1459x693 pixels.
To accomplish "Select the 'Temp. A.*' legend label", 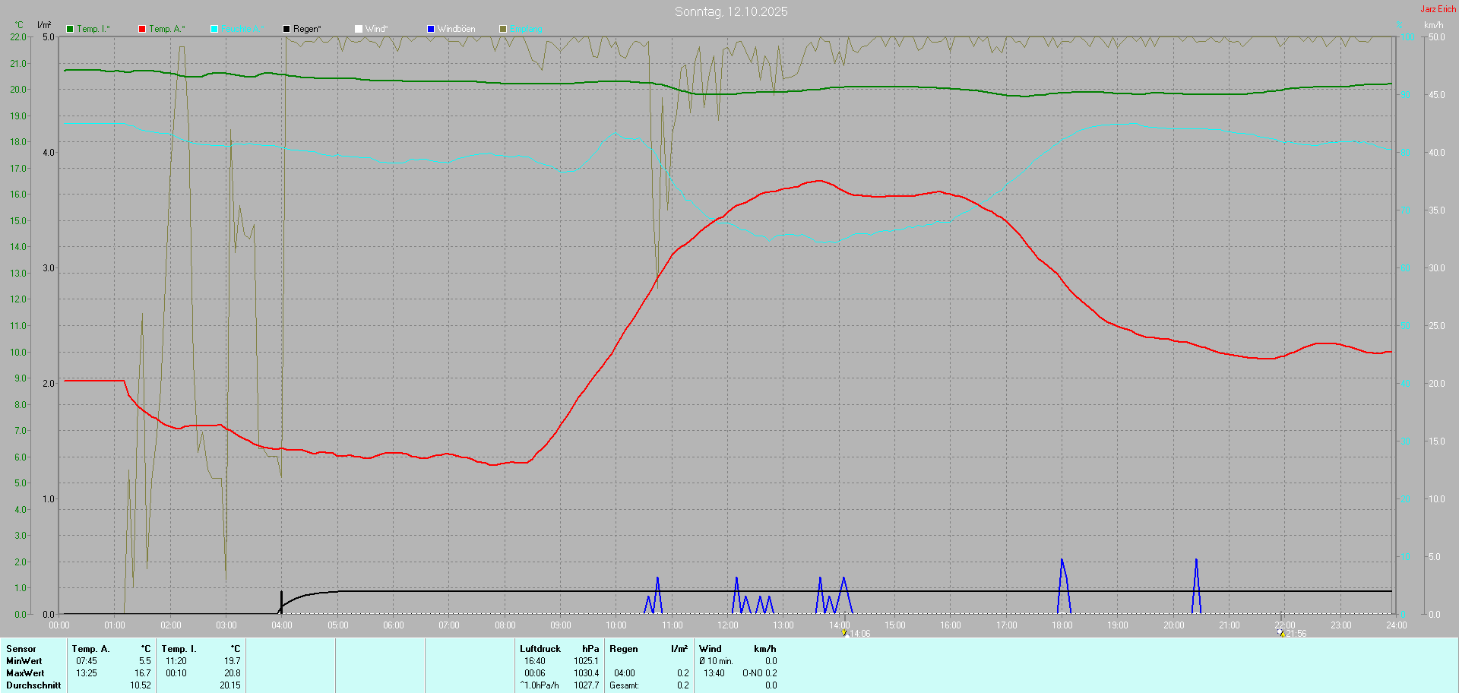I will (167, 29).
